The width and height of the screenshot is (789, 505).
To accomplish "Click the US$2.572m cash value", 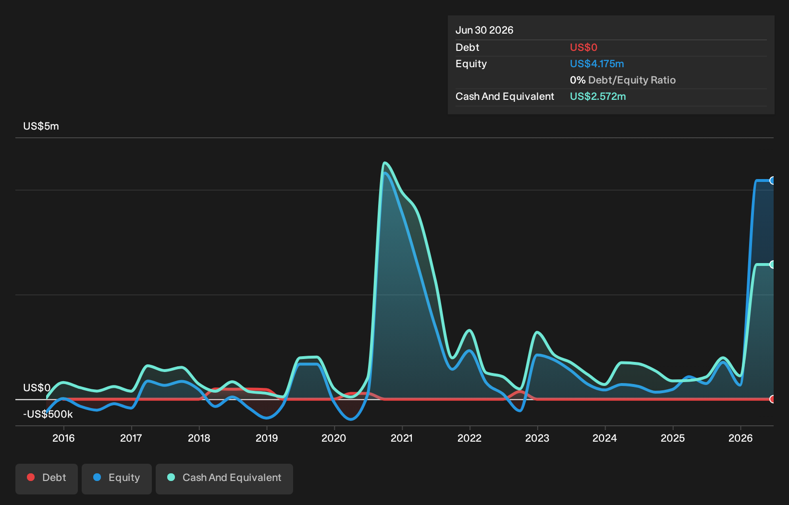I will click(598, 96).
